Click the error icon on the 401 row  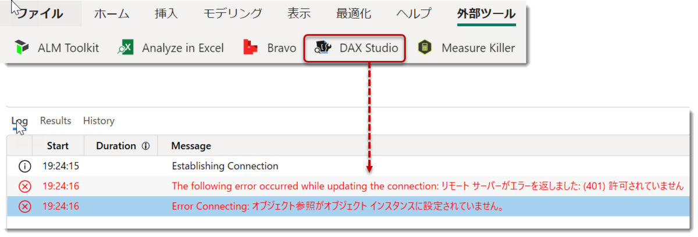coord(24,186)
